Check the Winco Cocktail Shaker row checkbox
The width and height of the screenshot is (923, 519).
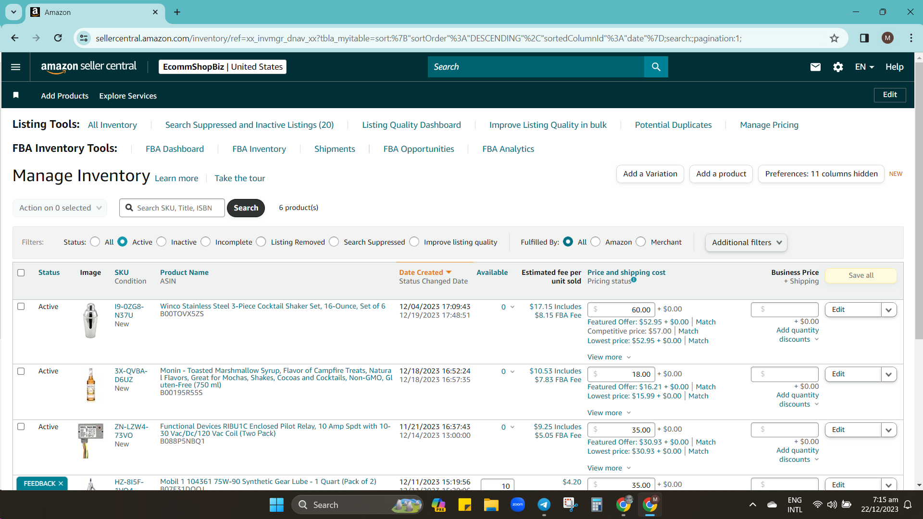pyautogui.click(x=21, y=306)
